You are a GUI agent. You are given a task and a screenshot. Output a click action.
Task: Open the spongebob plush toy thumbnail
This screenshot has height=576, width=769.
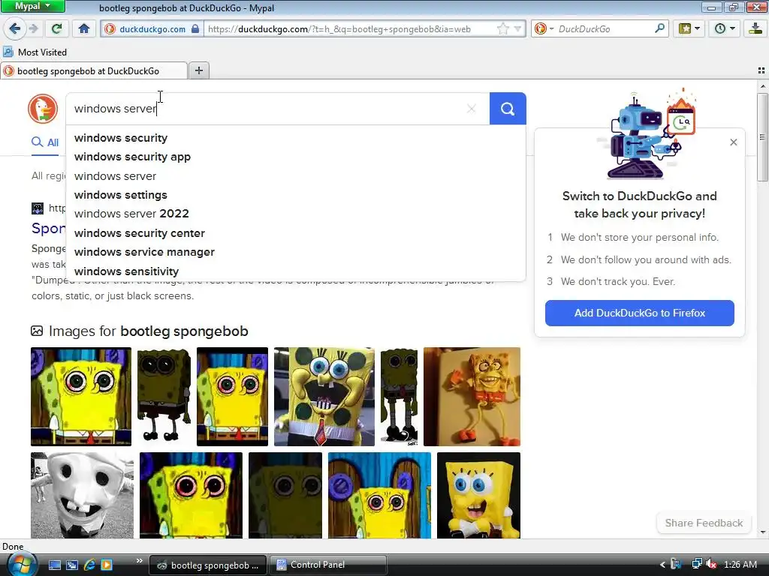(478, 495)
